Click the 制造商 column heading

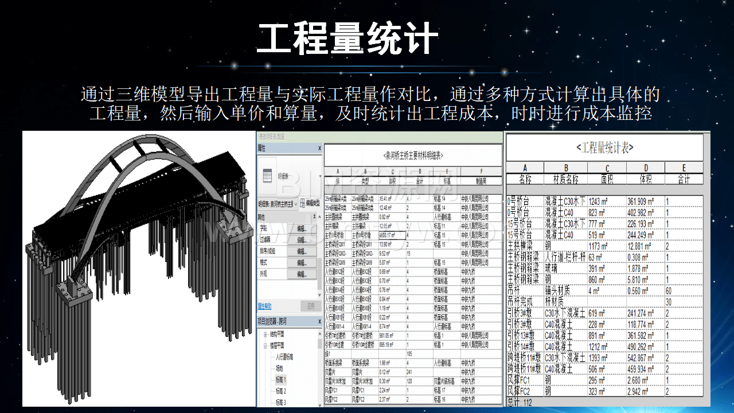tap(481, 181)
